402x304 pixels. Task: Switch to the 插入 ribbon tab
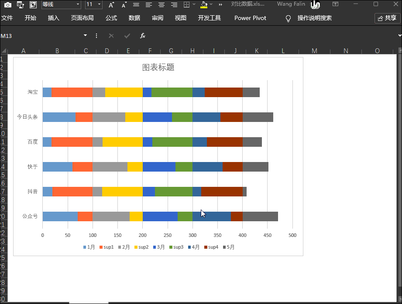click(54, 18)
